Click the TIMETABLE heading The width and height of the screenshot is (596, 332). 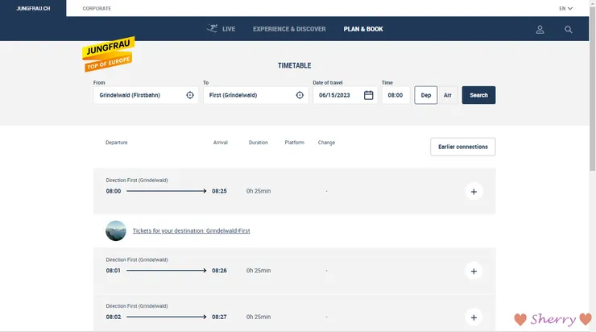click(x=295, y=65)
